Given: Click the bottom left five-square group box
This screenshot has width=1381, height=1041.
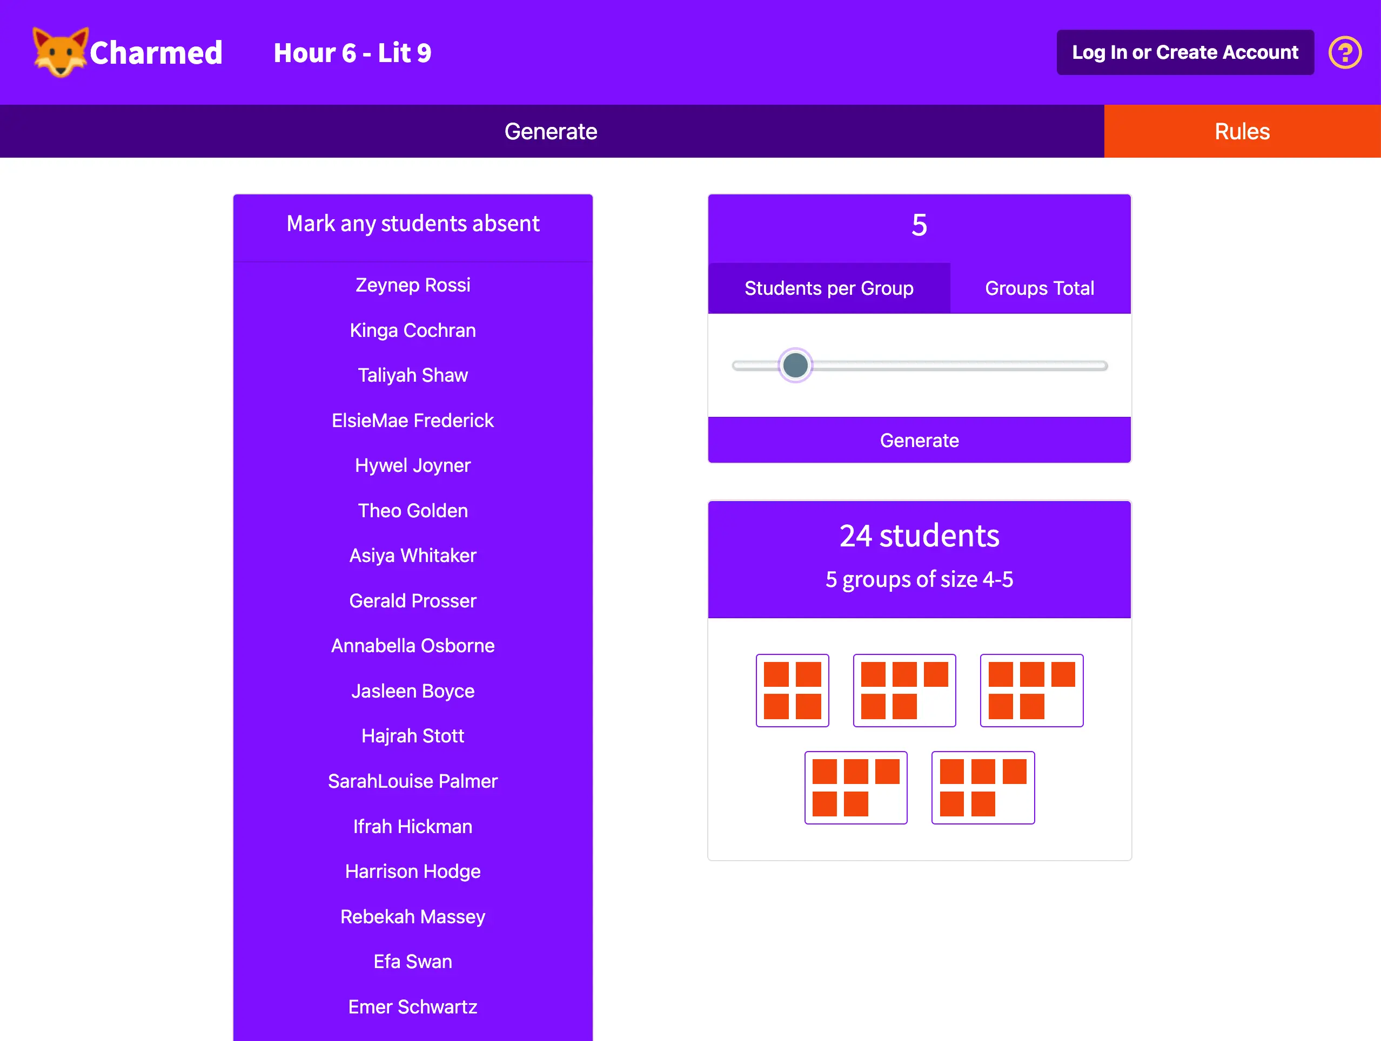Looking at the screenshot, I should click(855, 787).
